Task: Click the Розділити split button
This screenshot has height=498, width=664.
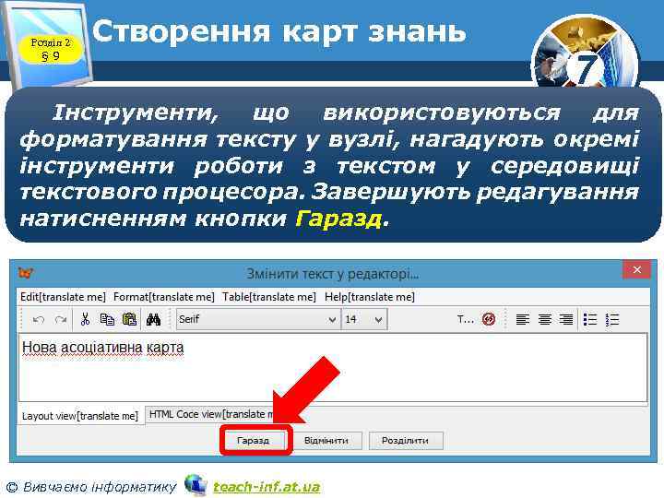Action: pos(405,441)
